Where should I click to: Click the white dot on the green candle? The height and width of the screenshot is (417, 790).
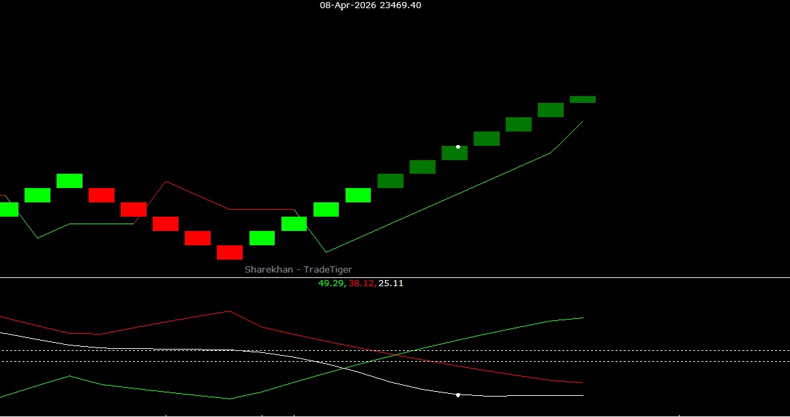click(457, 146)
